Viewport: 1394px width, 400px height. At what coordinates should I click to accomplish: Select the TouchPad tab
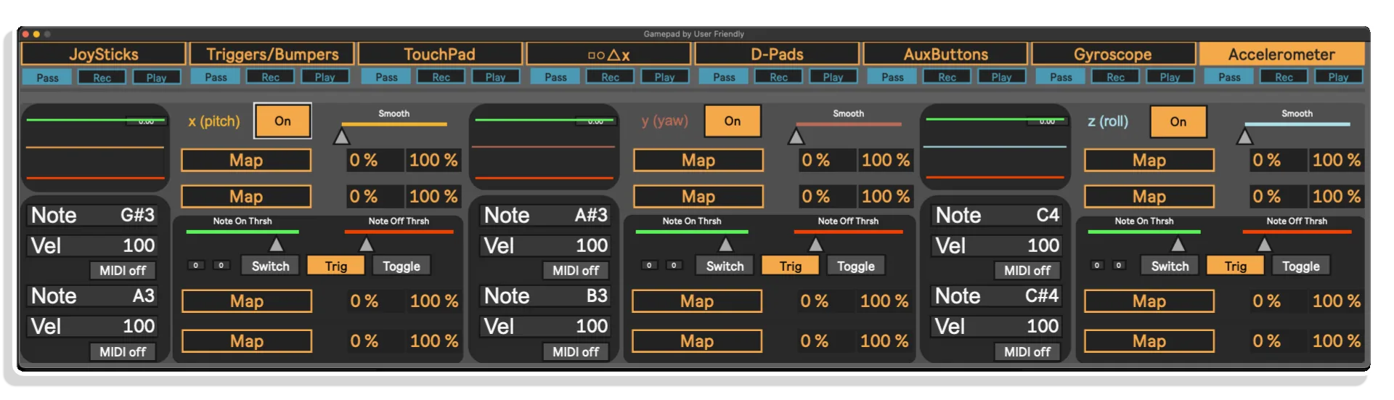[440, 54]
